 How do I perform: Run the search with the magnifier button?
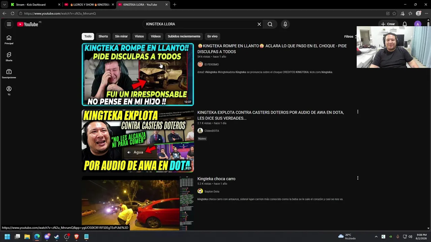click(x=270, y=24)
